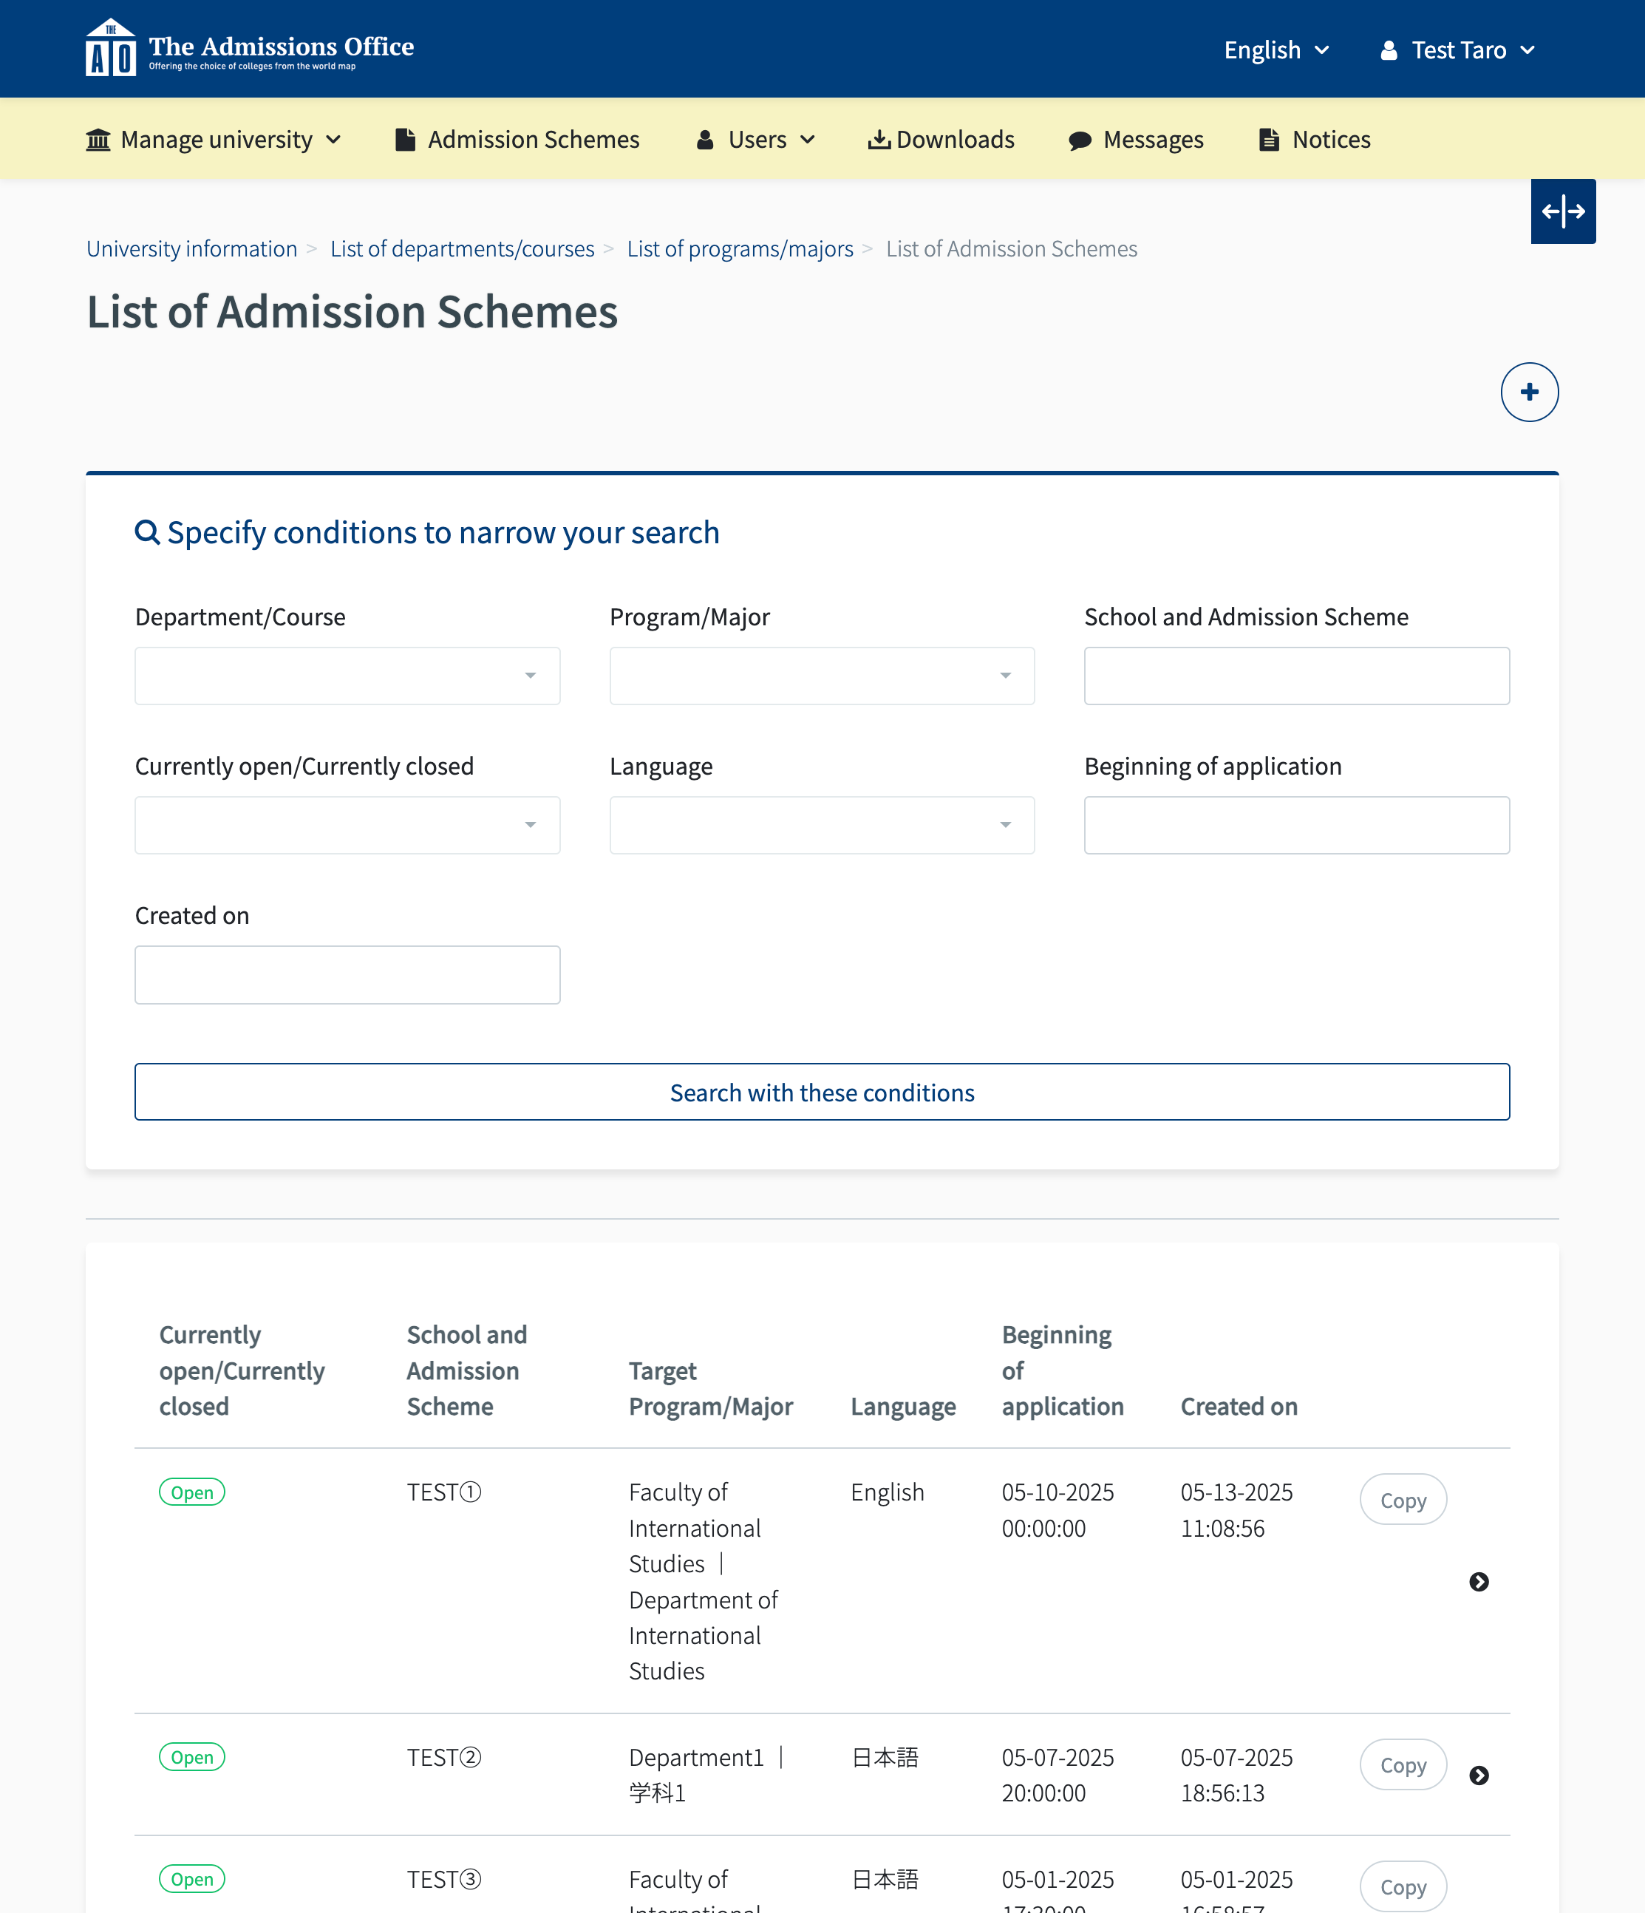Go to Admission Schemes menu item
The image size is (1645, 1913).
517,140
